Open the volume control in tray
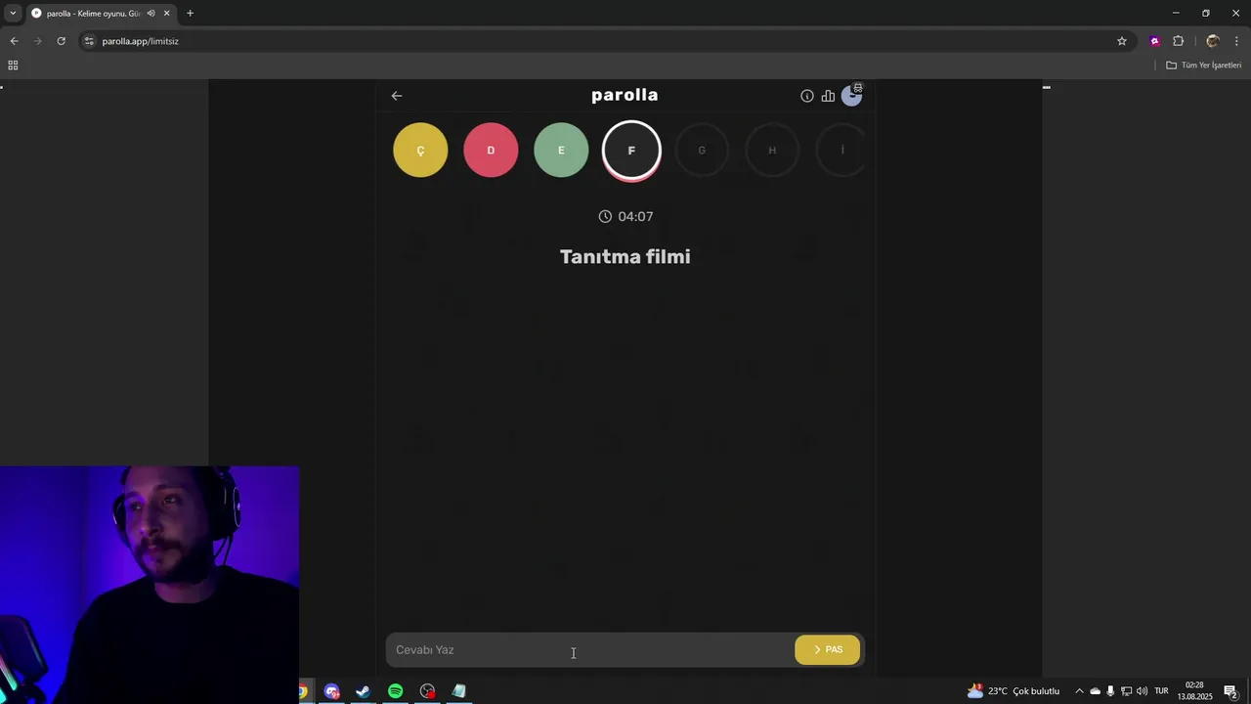Viewport: 1251px width, 704px height. point(1142,691)
